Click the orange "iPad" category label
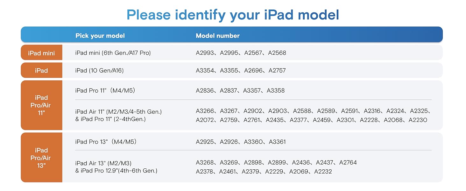466x191 pixels. coord(41,70)
